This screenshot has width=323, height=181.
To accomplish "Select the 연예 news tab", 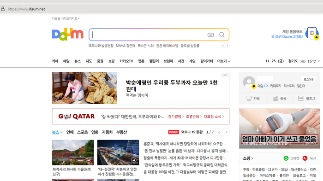I will point(70,132).
